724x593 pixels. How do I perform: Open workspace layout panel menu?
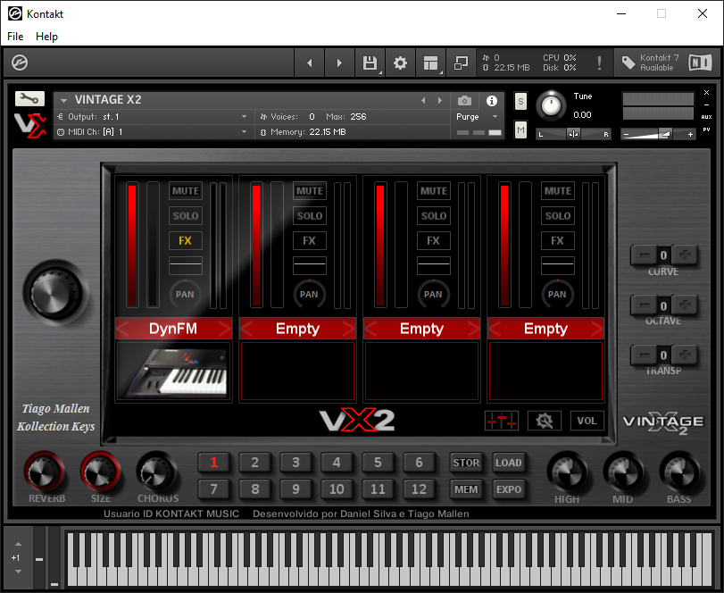tap(430, 63)
